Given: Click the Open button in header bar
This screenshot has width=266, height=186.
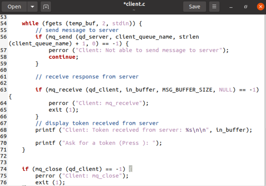Looking at the screenshot, I should pyautogui.click(x=14, y=7).
